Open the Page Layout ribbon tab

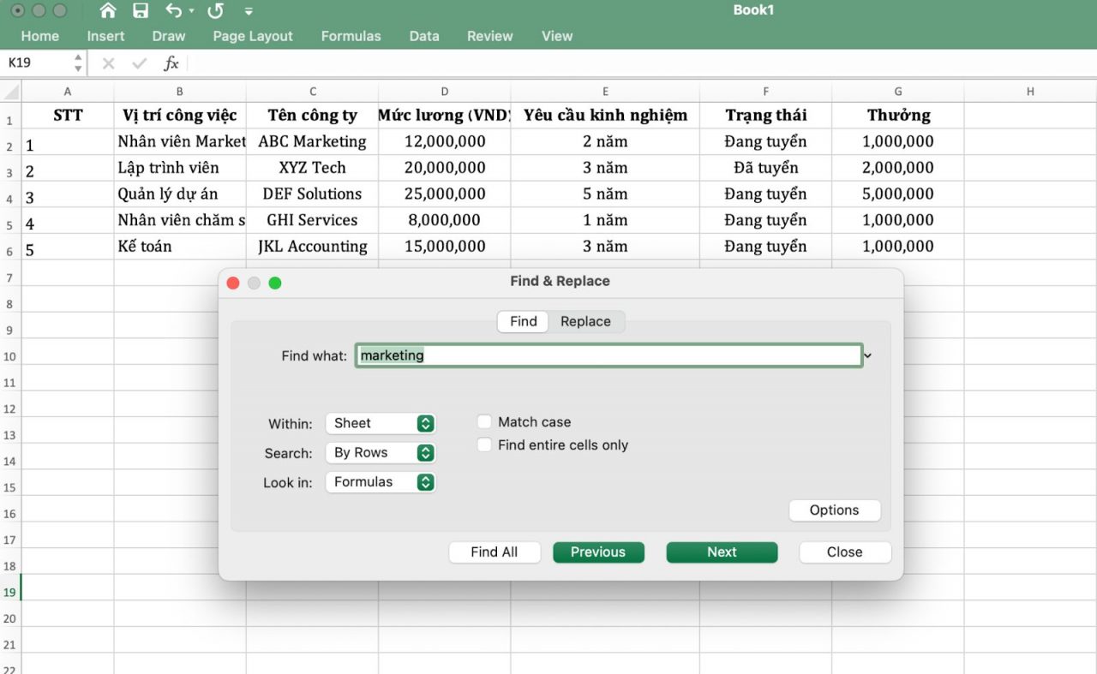click(x=253, y=36)
